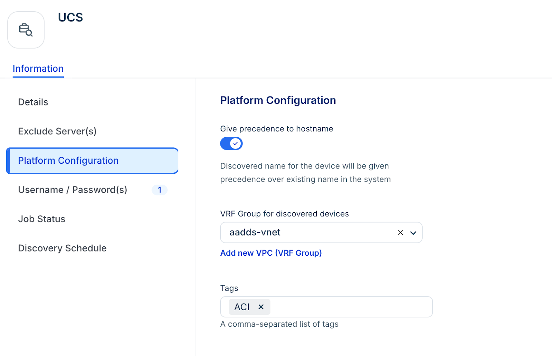This screenshot has width=552, height=356.
Task: Open the aadds-vnet VRF Group combo box
Action: (x=307, y=233)
